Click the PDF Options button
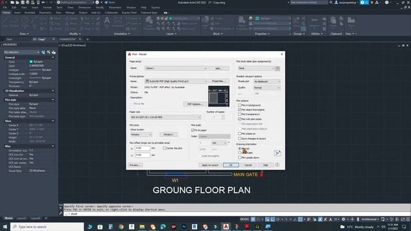The image size is (411, 231). pos(195,104)
